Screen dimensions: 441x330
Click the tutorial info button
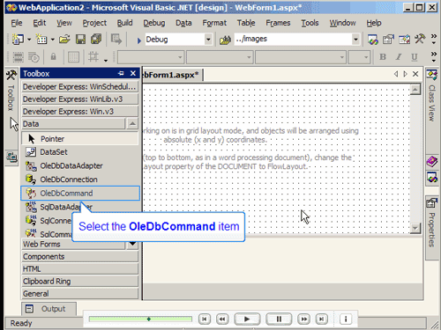(346, 319)
